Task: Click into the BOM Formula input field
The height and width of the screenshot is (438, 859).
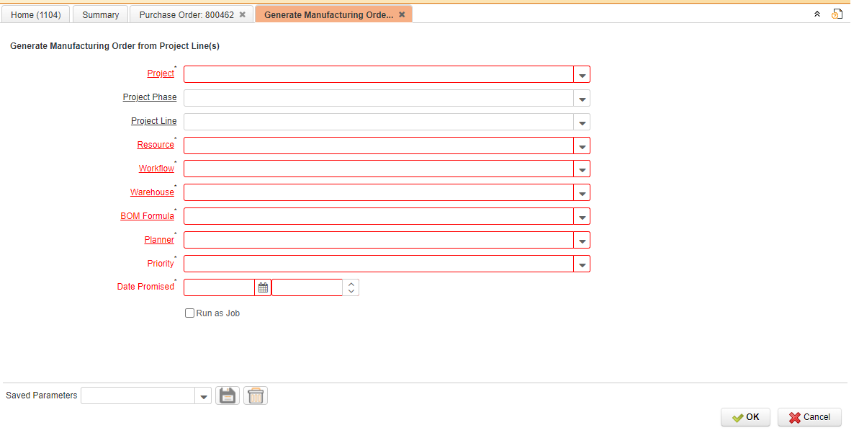Action: [379, 217]
